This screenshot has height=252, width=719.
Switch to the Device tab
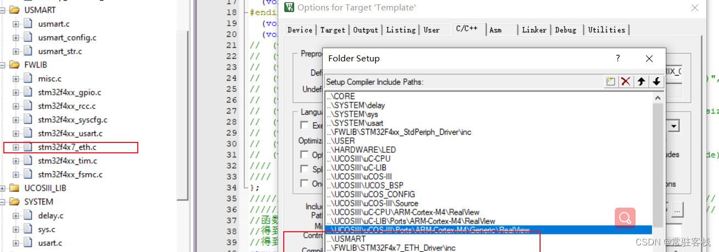point(300,30)
